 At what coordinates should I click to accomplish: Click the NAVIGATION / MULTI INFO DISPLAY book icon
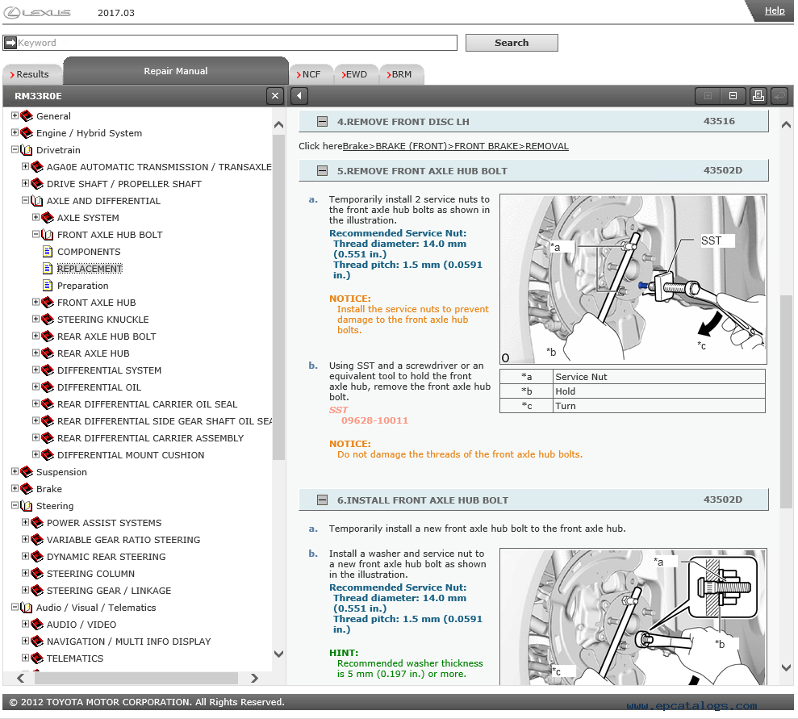(36, 642)
